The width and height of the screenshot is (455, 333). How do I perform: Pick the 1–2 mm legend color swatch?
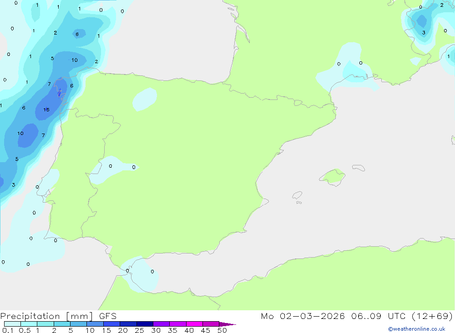(x=45, y=324)
